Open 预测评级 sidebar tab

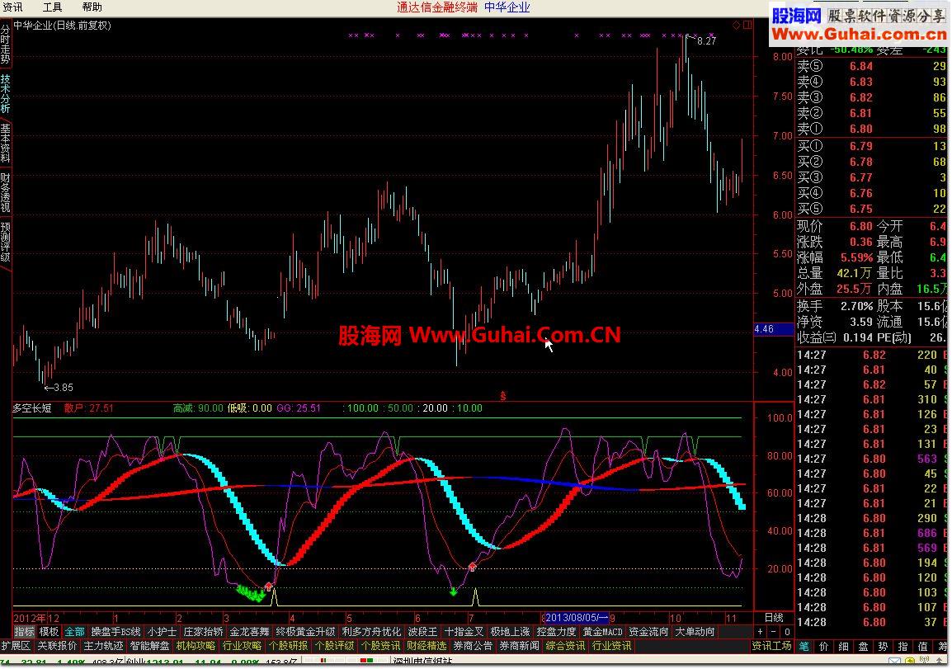pyautogui.click(x=6, y=243)
